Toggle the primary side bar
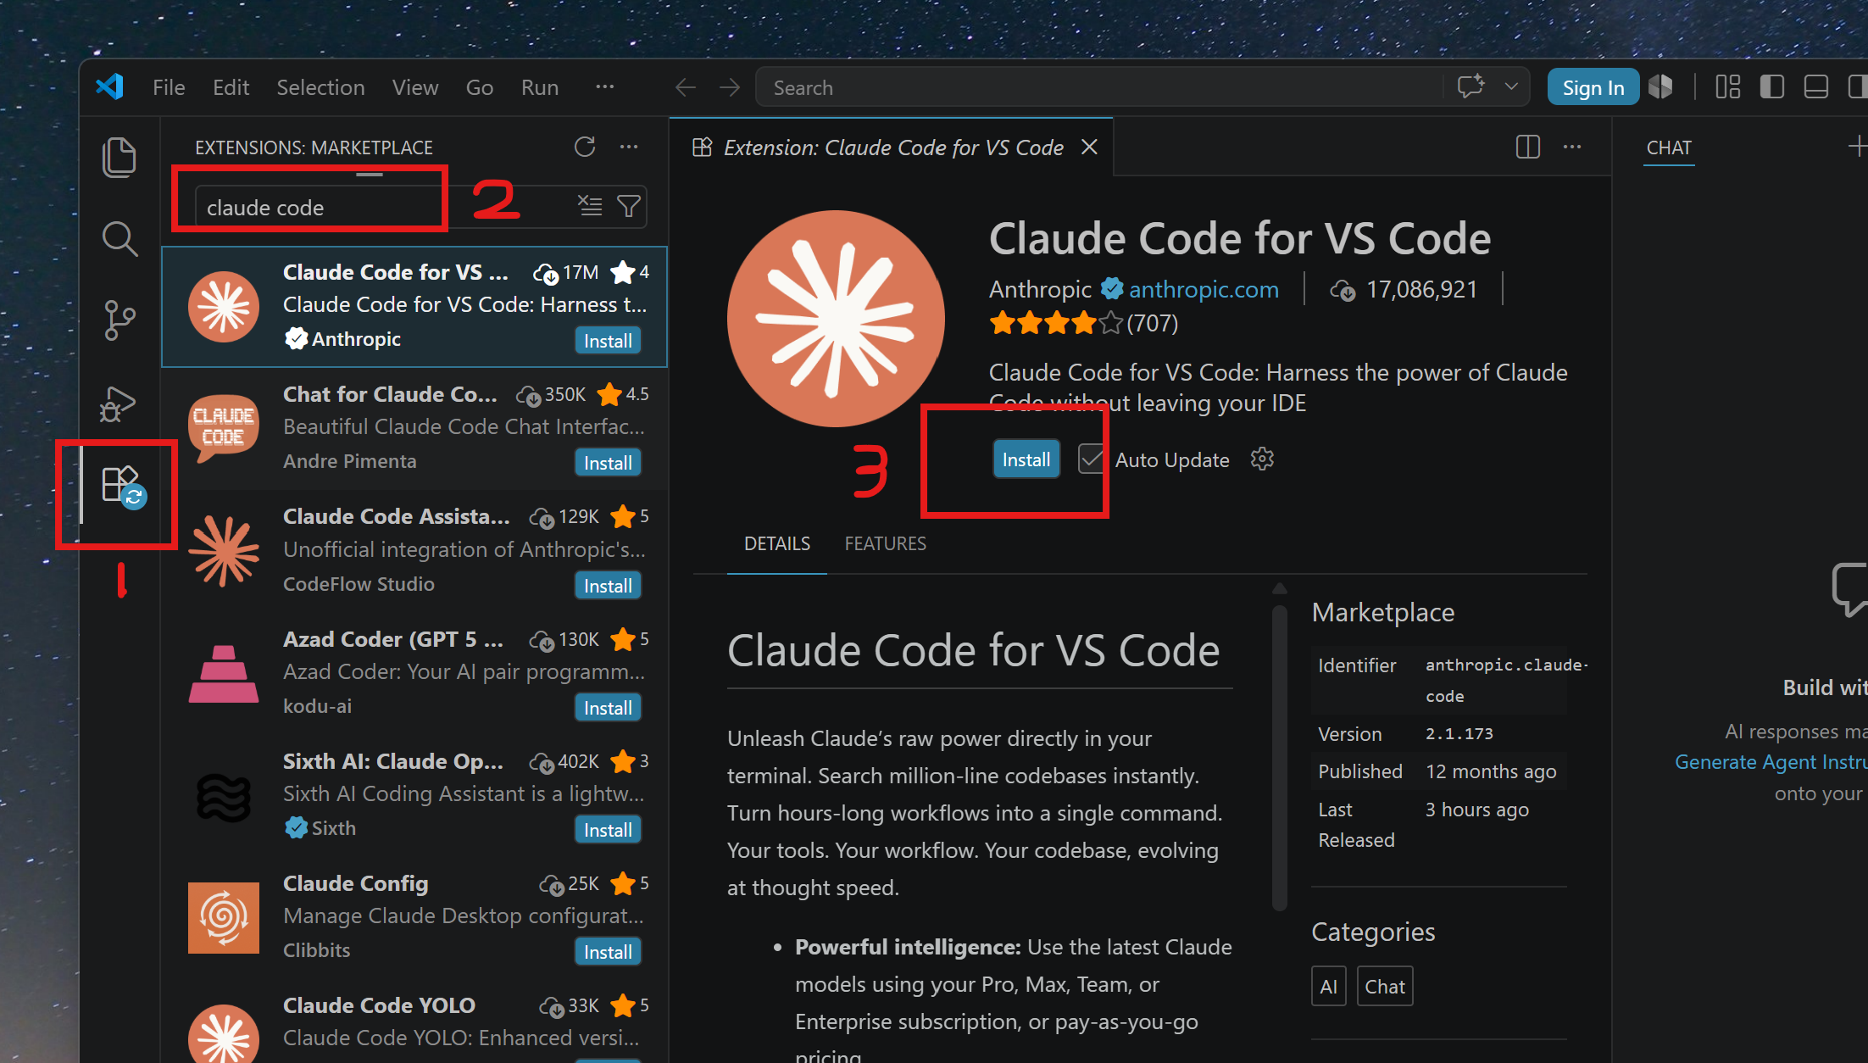The image size is (1868, 1063). click(1772, 86)
